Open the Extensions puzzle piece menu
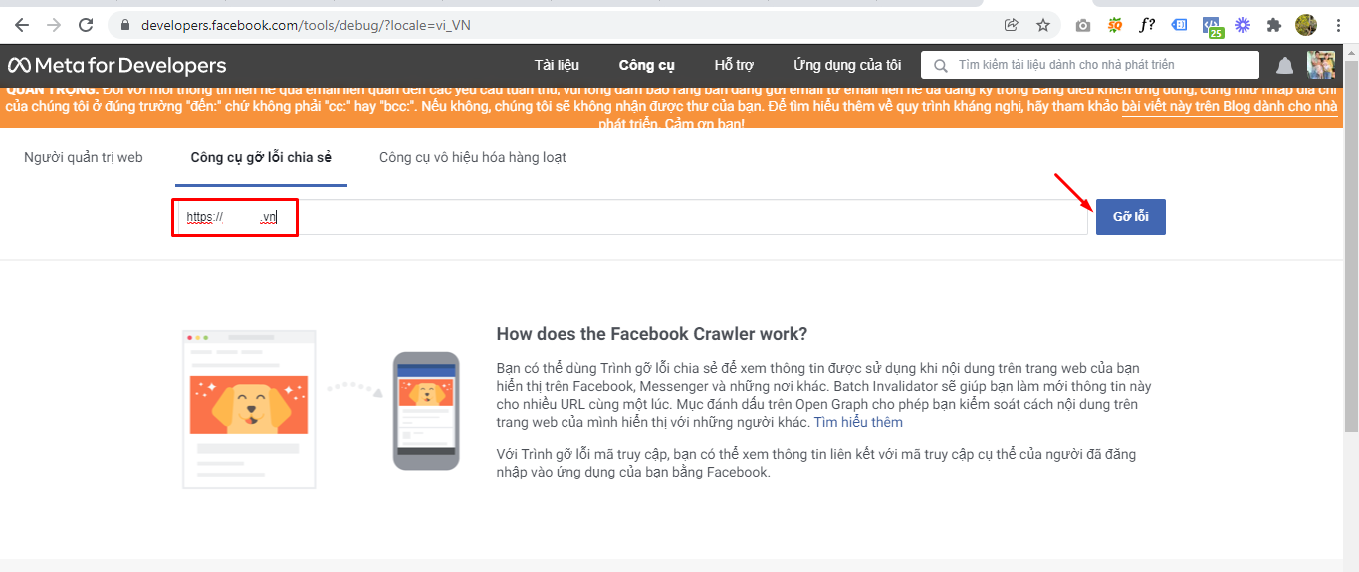The width and height of the screenshot is (1359, 572). pos(1273,25)
